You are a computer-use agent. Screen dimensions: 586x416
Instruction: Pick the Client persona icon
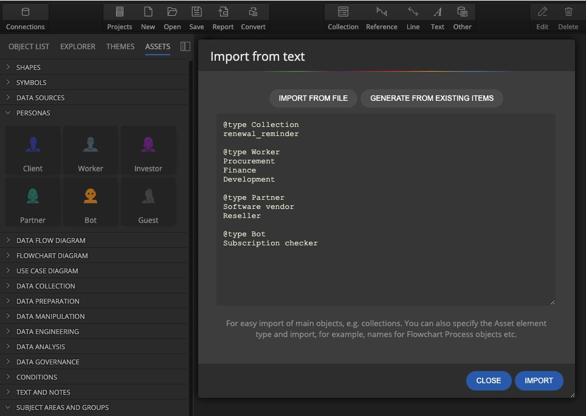pos(33,145)
